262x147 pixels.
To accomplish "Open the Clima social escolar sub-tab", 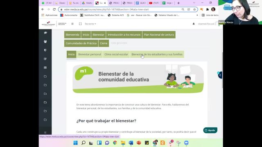I will pos(116,54).
